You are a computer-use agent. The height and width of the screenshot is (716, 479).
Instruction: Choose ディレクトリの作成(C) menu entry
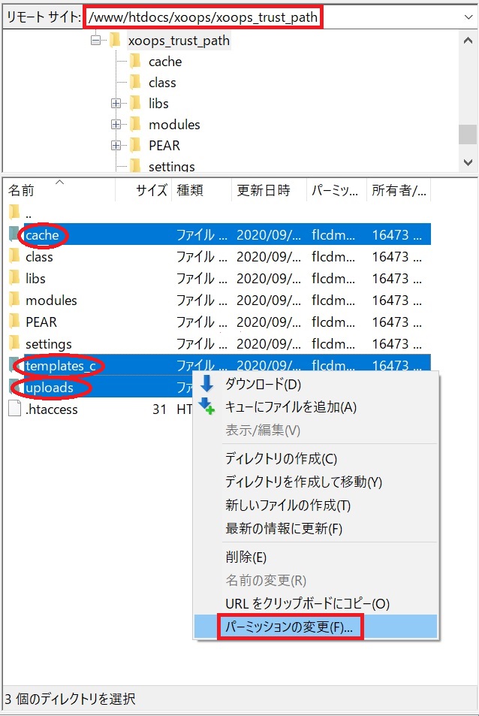(x=315, y=458)
